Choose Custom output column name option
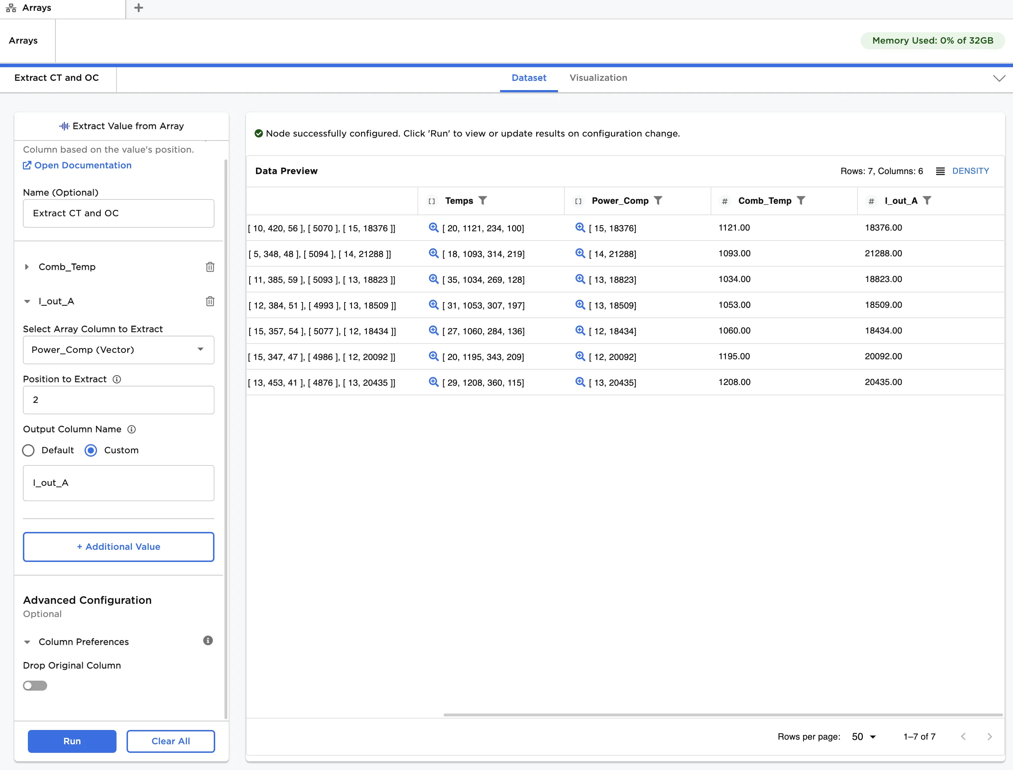This screenshot has width=1013, height=770. (91, 450)
